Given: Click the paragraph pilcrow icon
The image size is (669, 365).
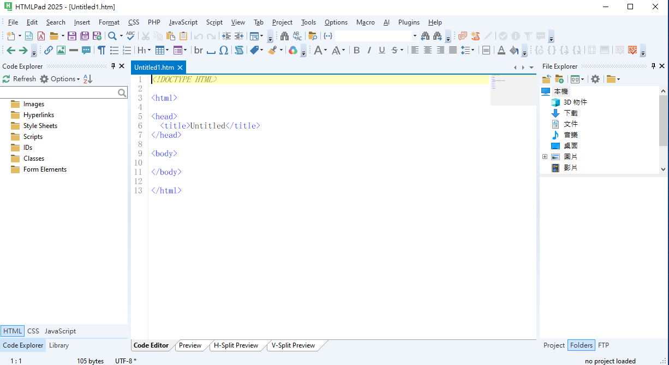Looking at the screenshot, I should tap(101, 50).
